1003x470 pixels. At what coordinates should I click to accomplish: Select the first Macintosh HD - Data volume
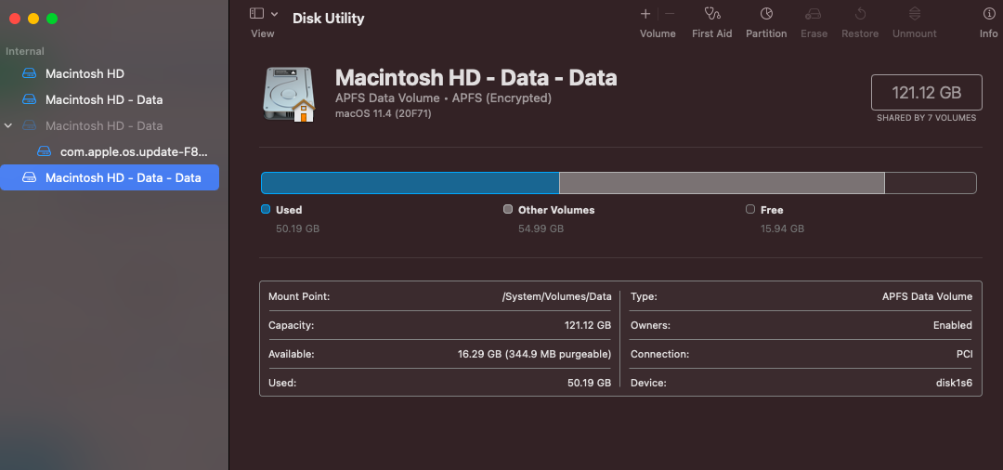(110, 99)
